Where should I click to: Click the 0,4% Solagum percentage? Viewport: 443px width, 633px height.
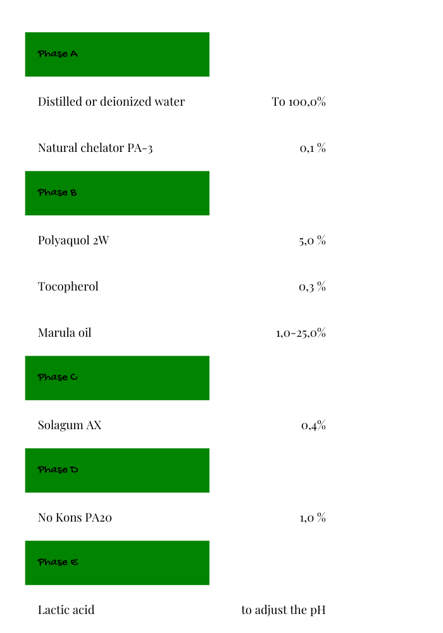point(313,425)
